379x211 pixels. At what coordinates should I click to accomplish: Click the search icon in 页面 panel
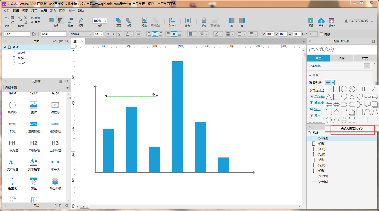point(67,41)
